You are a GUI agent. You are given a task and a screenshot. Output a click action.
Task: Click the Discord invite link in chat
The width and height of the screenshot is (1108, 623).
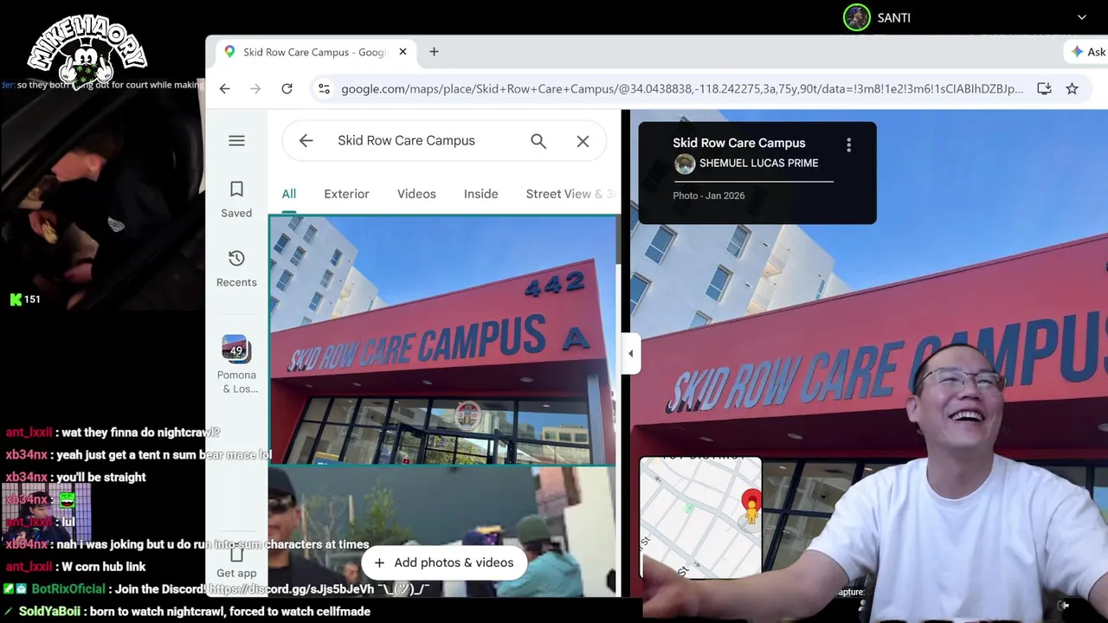pyautogui.click(x=291, y=589)
